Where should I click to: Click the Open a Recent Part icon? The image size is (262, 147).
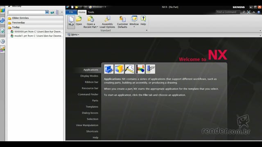click(91, 19)
